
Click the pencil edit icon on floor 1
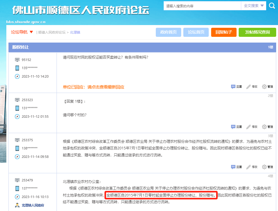click(249, 87)
